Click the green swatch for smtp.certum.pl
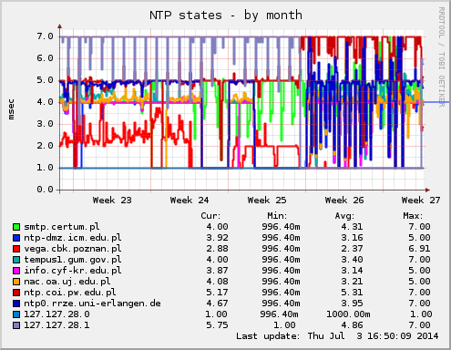 16,227
